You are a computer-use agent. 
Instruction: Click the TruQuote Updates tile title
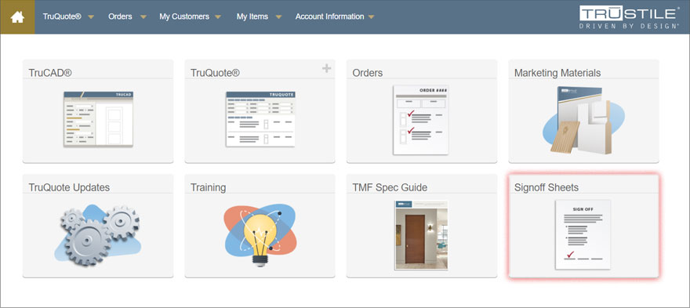click(69, 187)
